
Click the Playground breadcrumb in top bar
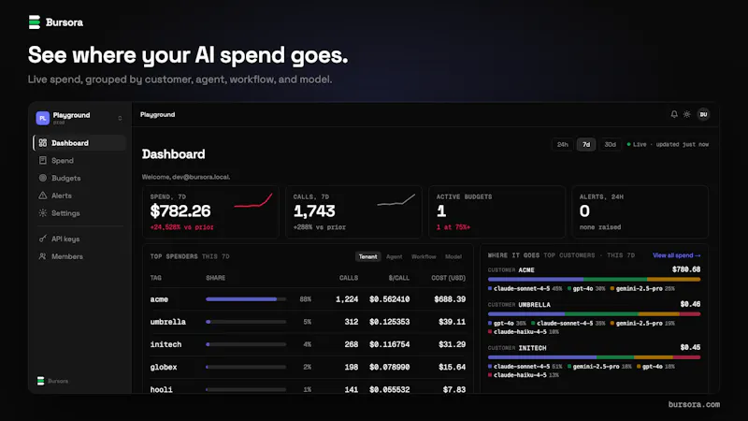coord(157,114)
